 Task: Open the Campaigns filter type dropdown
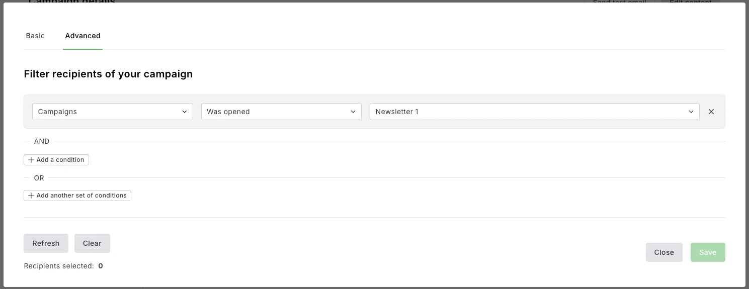click(x=112, y=112)
